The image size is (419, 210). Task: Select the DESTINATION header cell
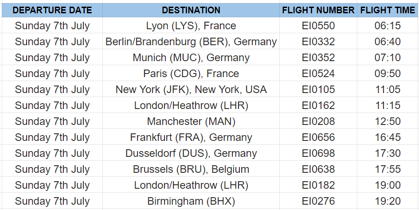pyautogui.click(x=191, y=10)
